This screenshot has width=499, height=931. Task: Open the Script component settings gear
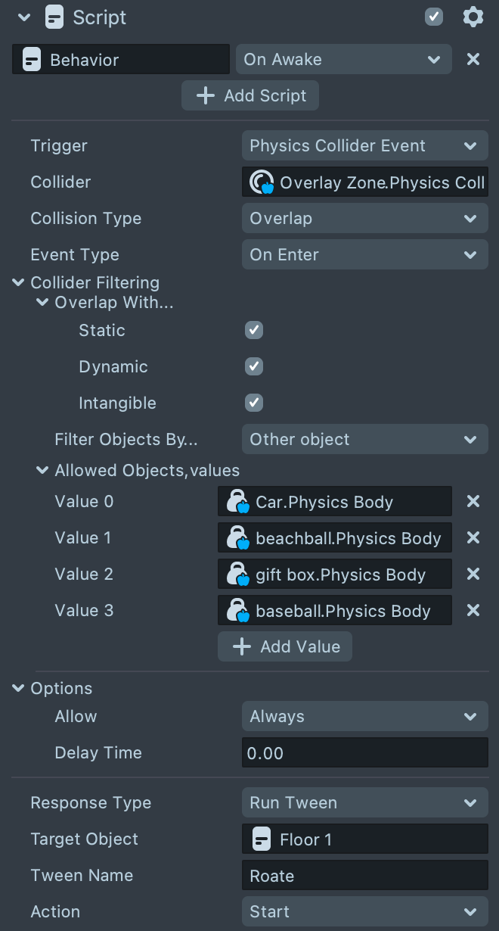pos(473,17)
